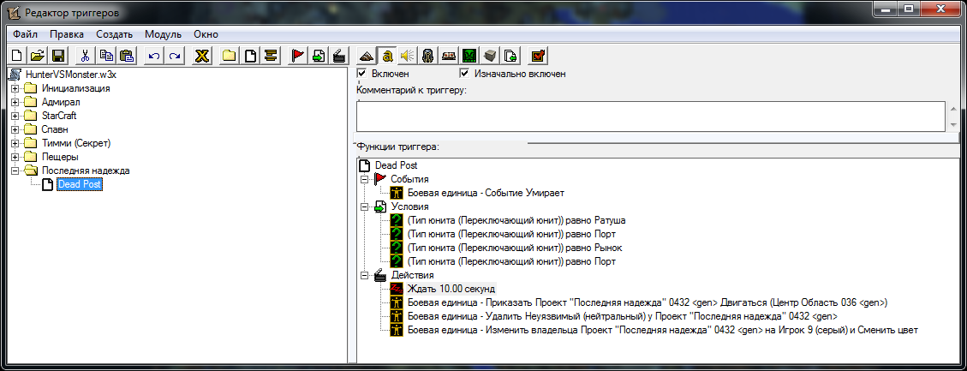The width and height of the screenshot is (967, 371).
Task: Click the Paste clipboard icon
Action: (127, 57)
